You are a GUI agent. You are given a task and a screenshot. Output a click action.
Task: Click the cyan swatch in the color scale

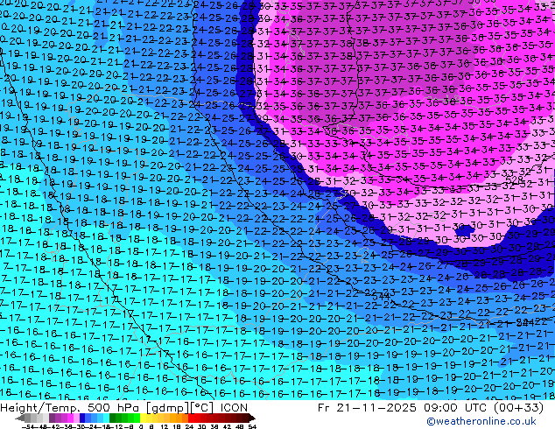106,418
